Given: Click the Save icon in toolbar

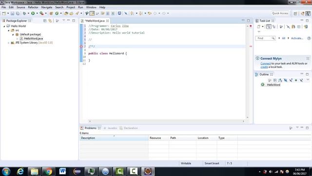Looking at the screenshot, I should click(12, 13).
